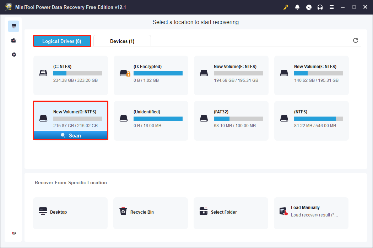Screen dimensions: 373x248
Task: Click the Select Folder option
Action: pos(231,212)
